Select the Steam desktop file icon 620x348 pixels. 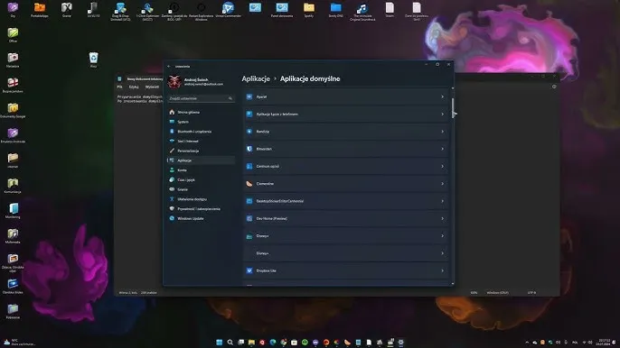390,10
